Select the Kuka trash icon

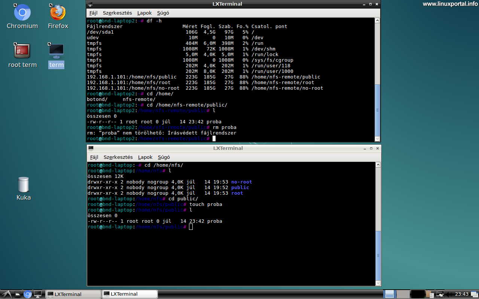click(x=24, y=189)
